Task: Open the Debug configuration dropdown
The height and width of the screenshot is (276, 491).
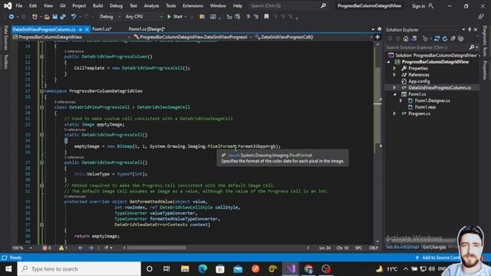Action: point(110,17)
